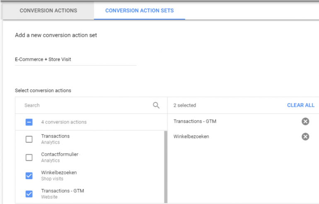Click the '2 selected' count text

tap(184, 105)
